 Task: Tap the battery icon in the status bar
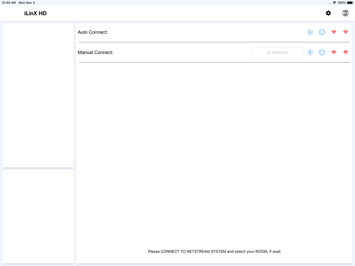pos(350,3)
